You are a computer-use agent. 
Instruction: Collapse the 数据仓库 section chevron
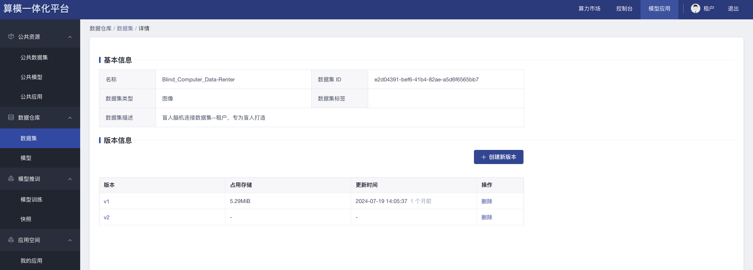(70, 118)
